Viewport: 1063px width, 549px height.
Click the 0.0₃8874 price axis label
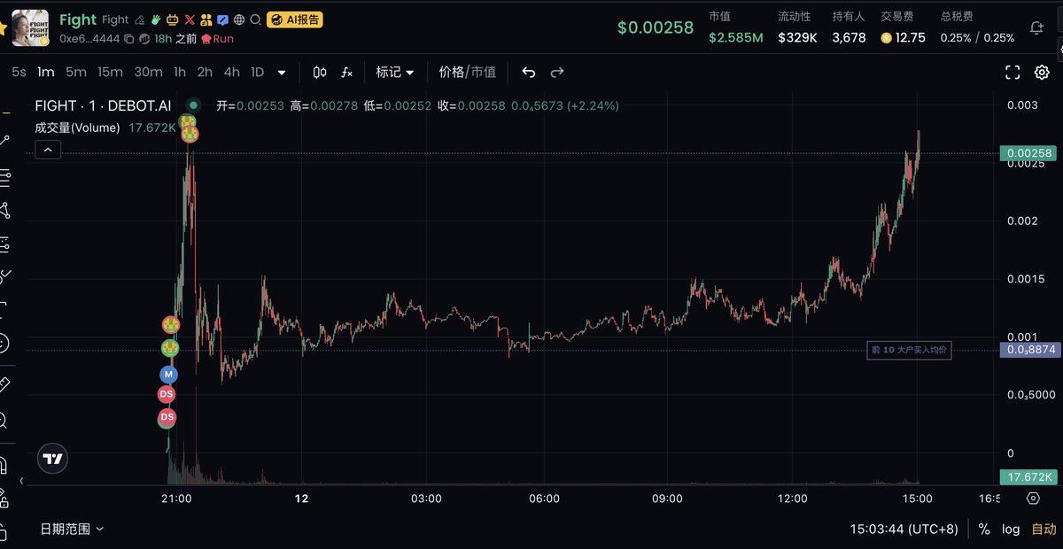click(1029, 350)
